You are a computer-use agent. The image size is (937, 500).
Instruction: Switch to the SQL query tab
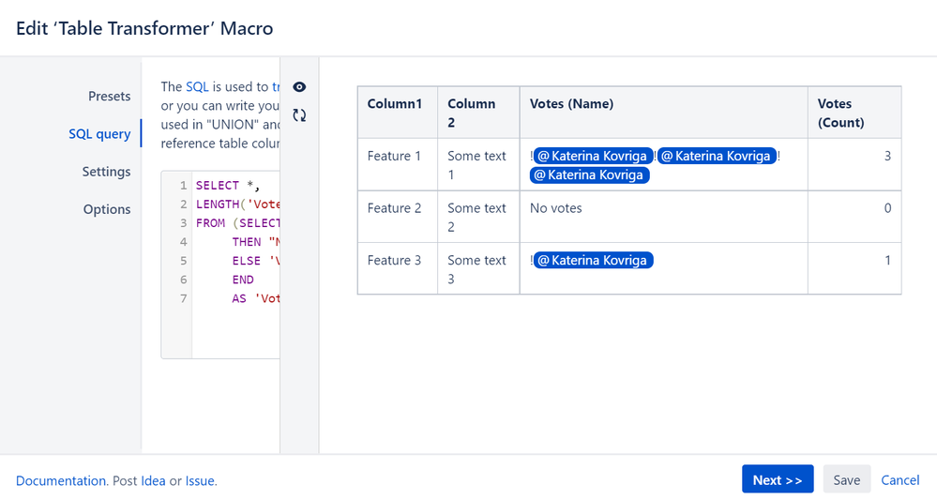[99, 134]
